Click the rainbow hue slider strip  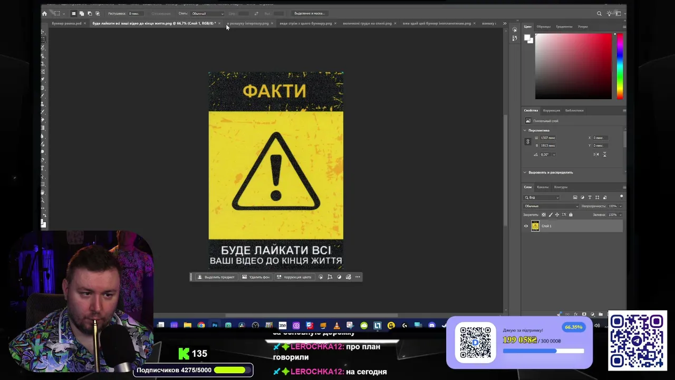[x=620, y=66]
